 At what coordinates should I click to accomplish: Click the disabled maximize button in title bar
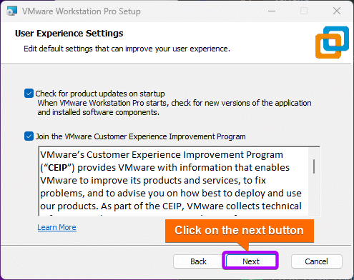click(304, 11)
